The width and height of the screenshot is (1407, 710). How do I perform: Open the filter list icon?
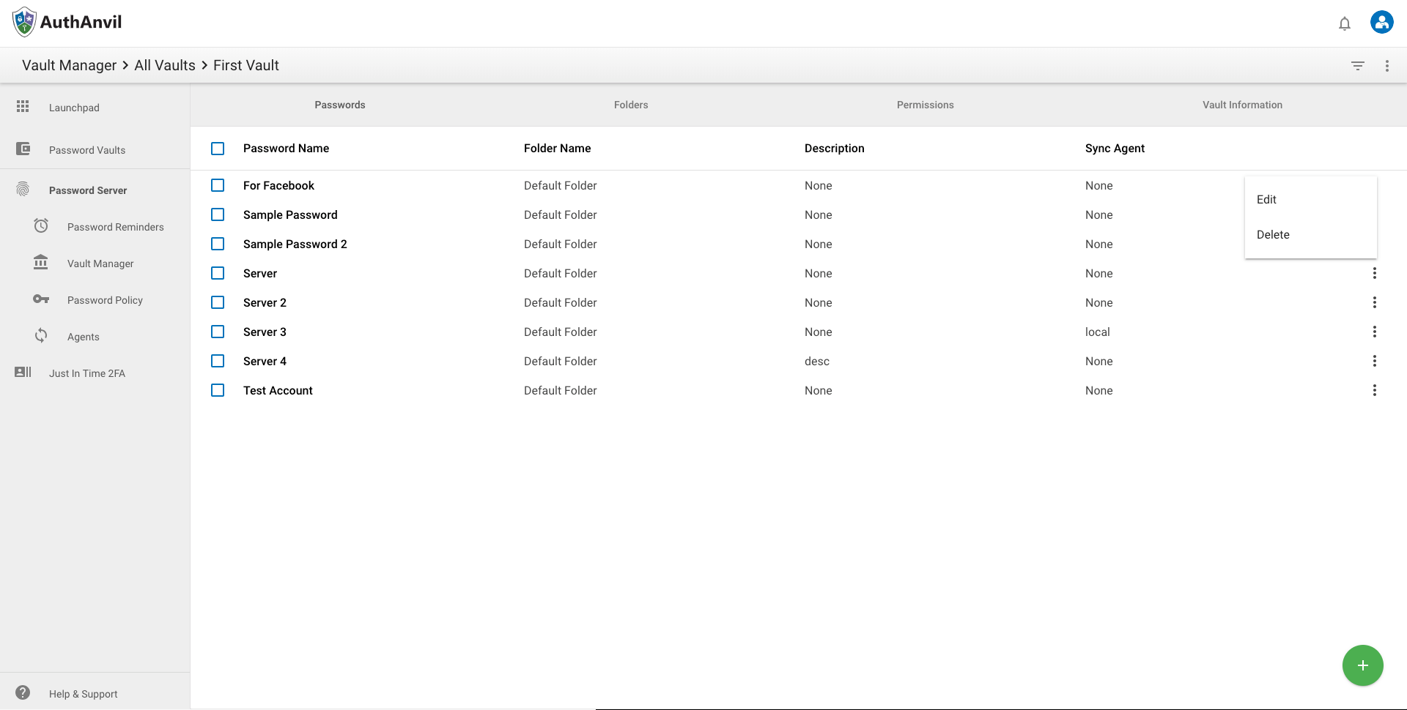click(1358, 66)
